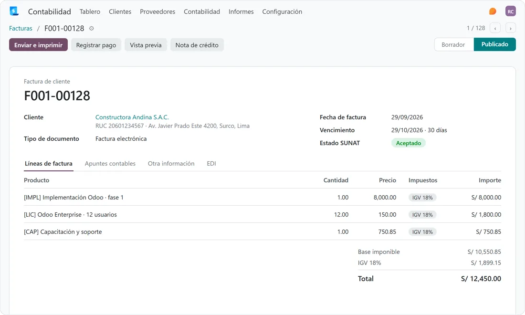Click Registrar pago button
Image resolution: width=525 pixels, height=315 pixels.
[96, 45]
